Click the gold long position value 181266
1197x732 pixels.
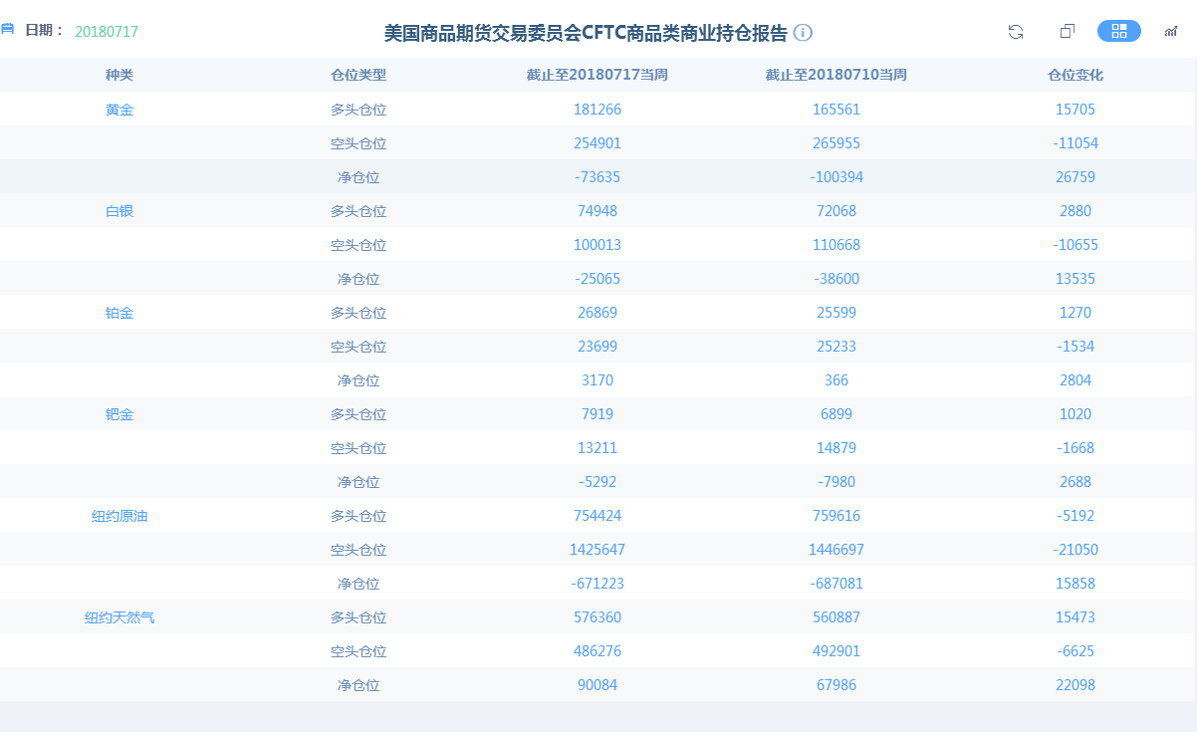[598, 110]
